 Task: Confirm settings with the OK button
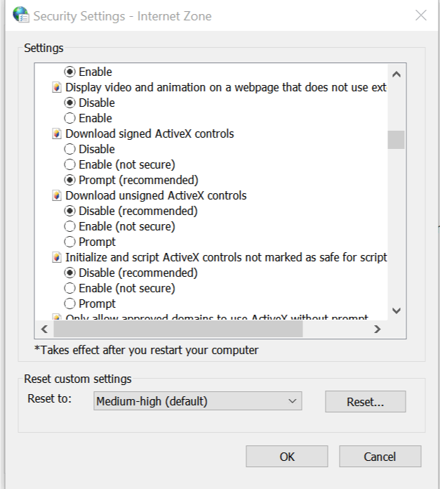287,457
